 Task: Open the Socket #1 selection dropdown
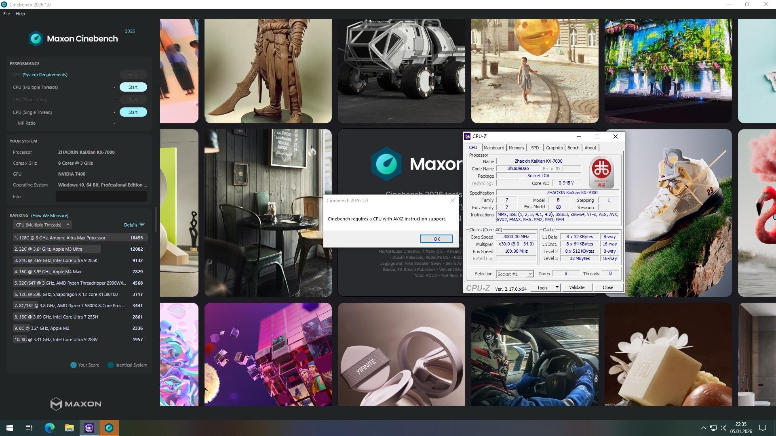point(515,274)
